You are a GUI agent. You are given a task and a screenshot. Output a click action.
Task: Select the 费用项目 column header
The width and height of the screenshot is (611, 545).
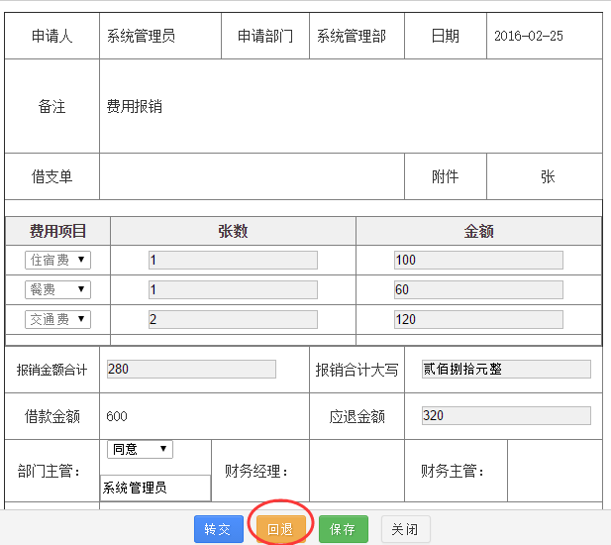tap(57, 231)
